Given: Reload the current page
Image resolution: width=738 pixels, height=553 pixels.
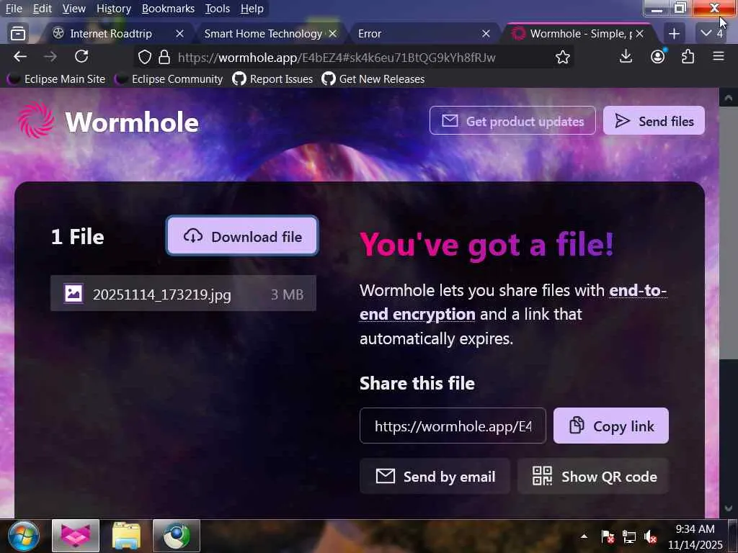Looking at the screenshot, I should coord(81,57).
